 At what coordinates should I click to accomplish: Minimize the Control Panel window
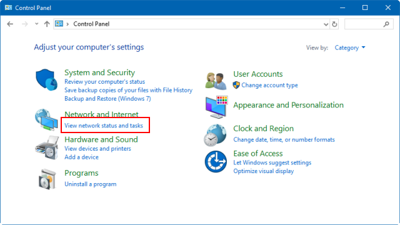pyautogui.click(x=342, y=7)
